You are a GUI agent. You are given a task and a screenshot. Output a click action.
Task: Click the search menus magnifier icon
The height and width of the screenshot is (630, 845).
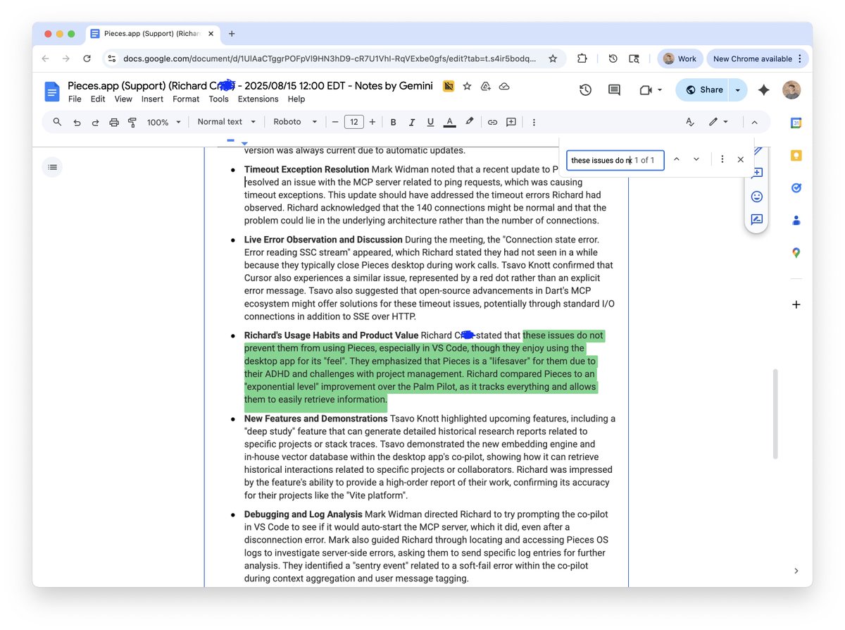coord(58,122)
